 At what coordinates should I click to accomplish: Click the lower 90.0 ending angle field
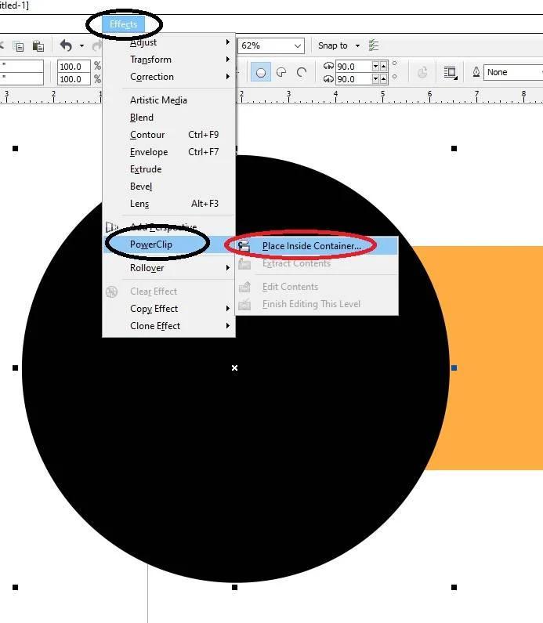click(x=353, y=79)
